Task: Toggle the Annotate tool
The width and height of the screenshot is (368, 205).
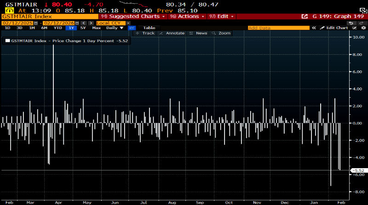Action: [x=172, y=33]
